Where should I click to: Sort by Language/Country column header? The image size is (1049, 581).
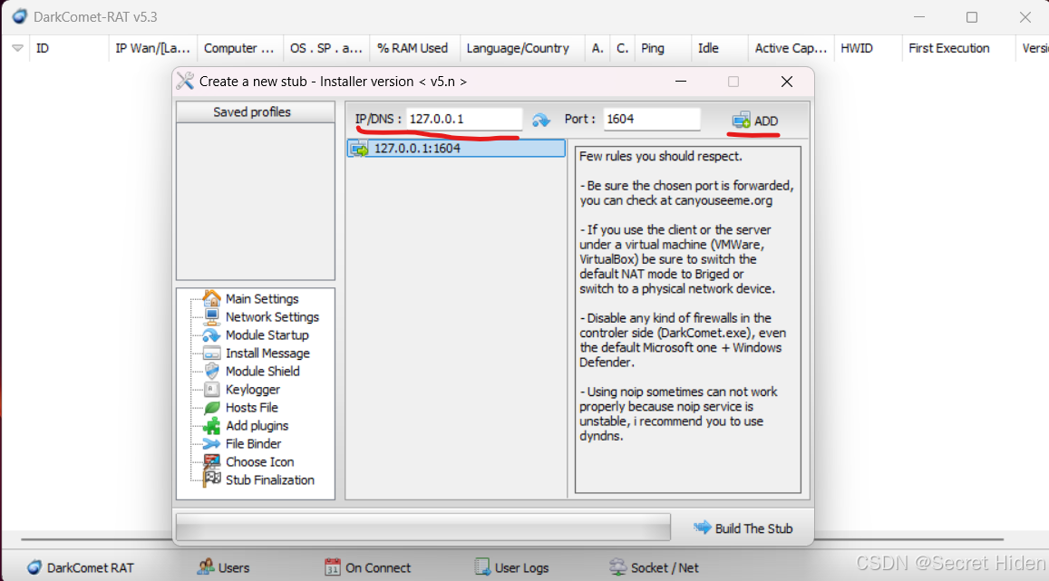[521, 48]
